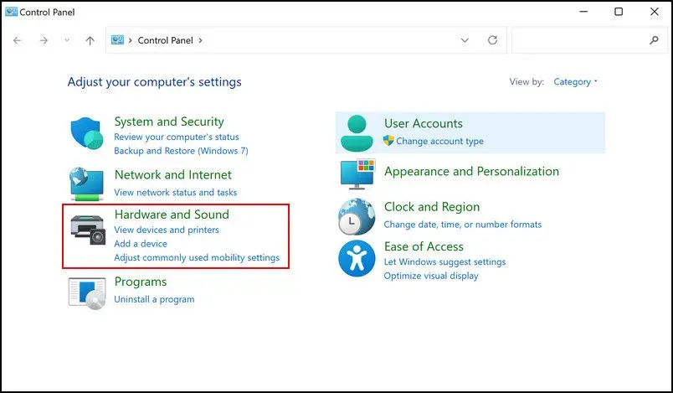Open System and Security heading

[x=169, y=122]
